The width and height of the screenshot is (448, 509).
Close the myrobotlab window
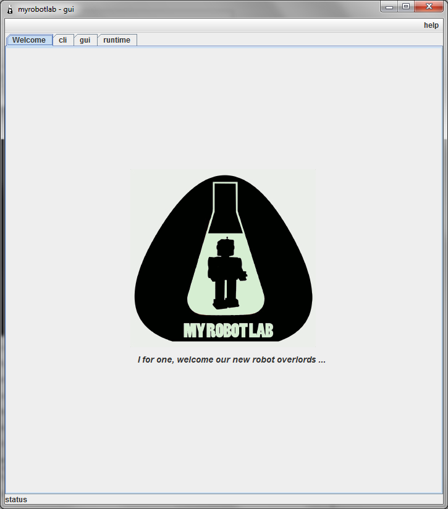(429, 7)
